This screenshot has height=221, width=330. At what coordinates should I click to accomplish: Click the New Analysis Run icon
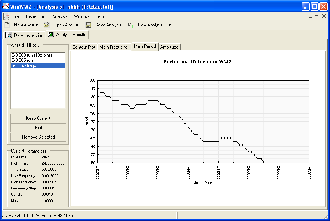click(x=131, y=25)
